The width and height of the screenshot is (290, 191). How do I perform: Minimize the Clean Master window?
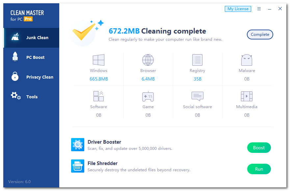point(270,9)
